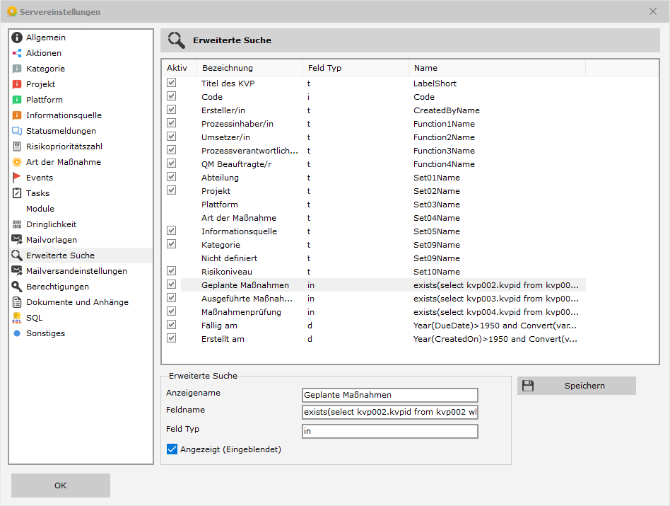Image resolution: width=670 pixels, height=506 pixels.
Task: Click the Erweiterte Suche magnifier icon in sidebar
Action: point(17,255)
